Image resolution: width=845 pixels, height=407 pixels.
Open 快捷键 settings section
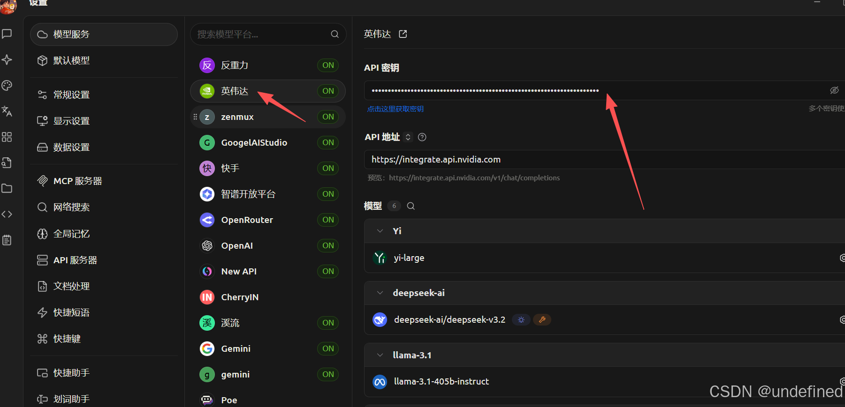[104, 339]
